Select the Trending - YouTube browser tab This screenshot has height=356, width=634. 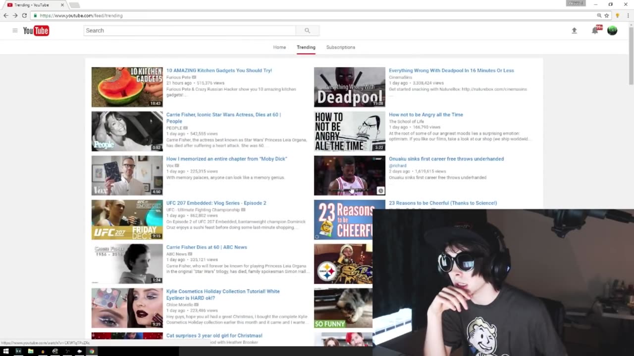click(35, 5)
